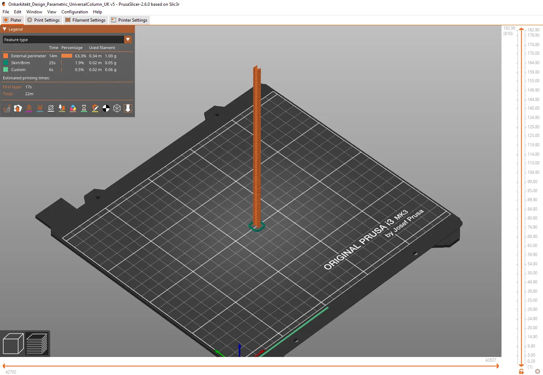Unlock the vertical slider lock icon
The image size is (543, 375).
(521, 371)
